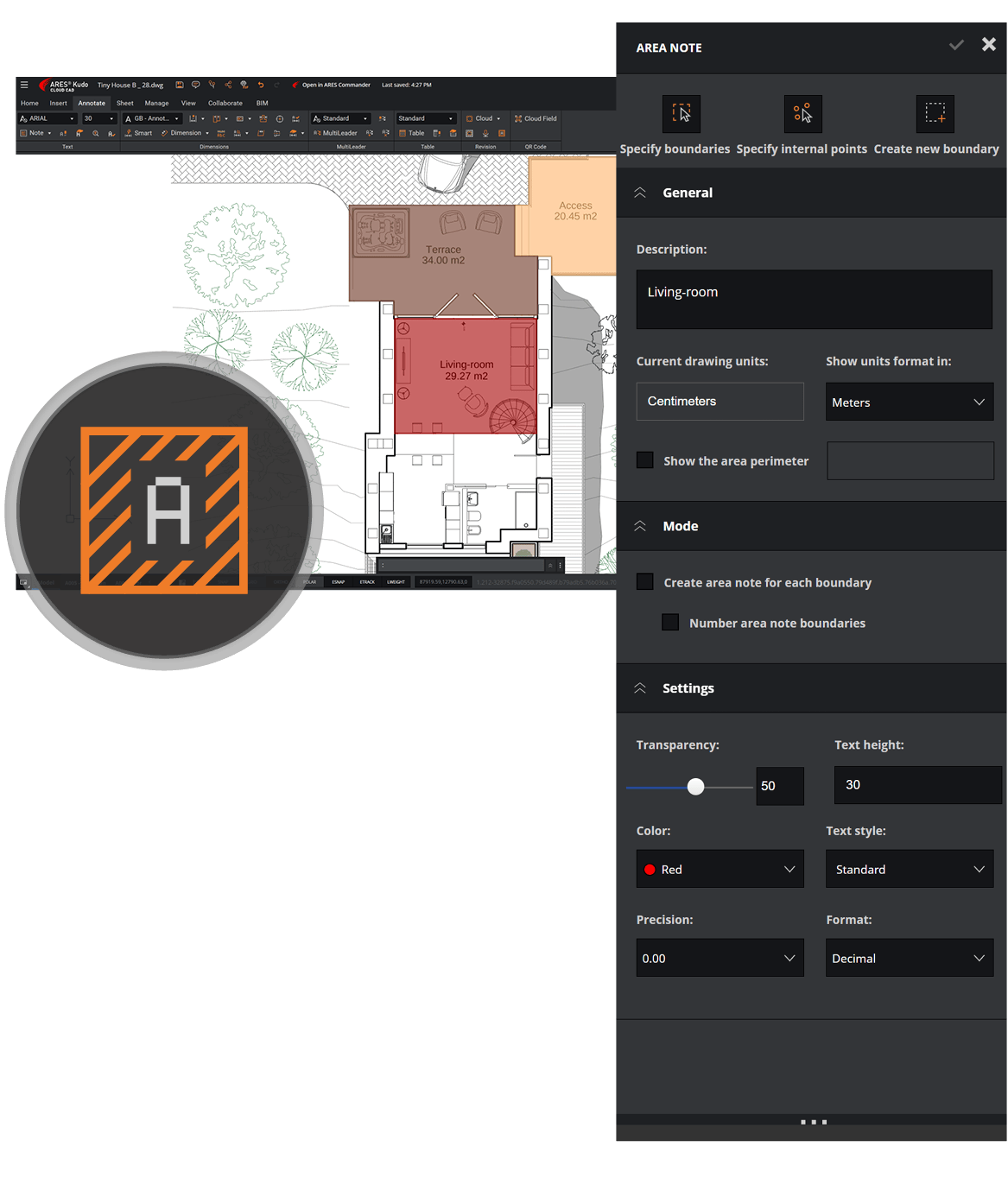Click the Cloud Field button

click(536, 118)
